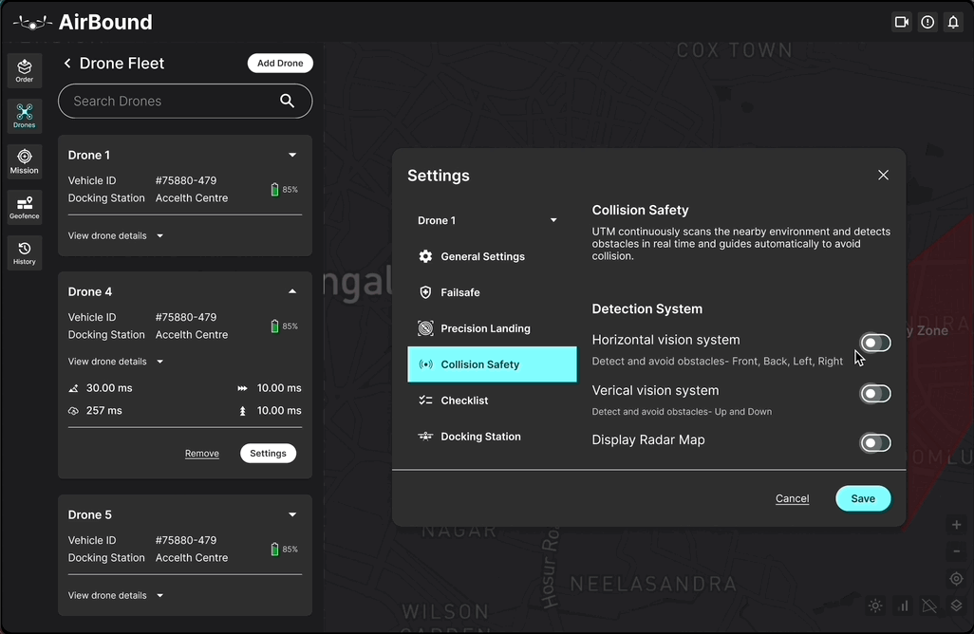
Task: Click Drone 1 vehicle ID #75880-479
Action: point(186,180)
